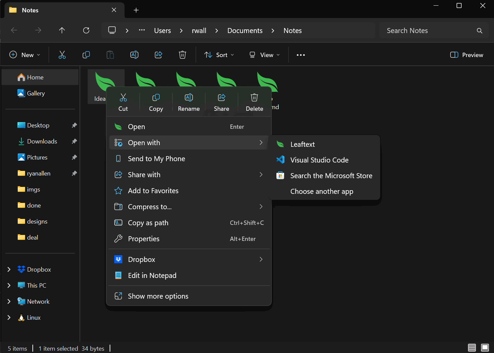The width and height of the screenshot is (494, 353).
Task: Click Rename in the context menu
Action: [x=189, y=102]
